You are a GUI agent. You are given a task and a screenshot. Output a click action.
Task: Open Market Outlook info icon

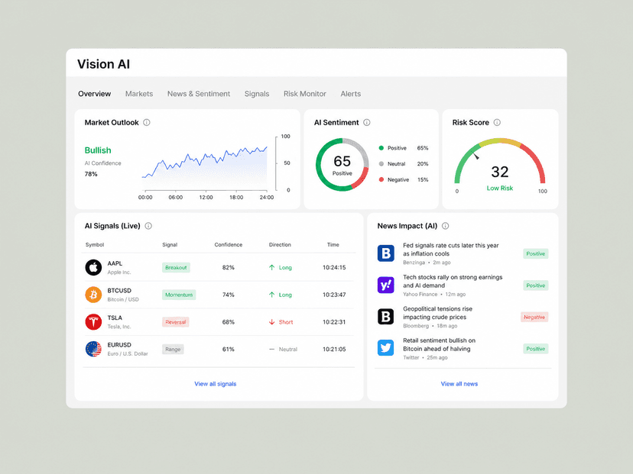147,123
